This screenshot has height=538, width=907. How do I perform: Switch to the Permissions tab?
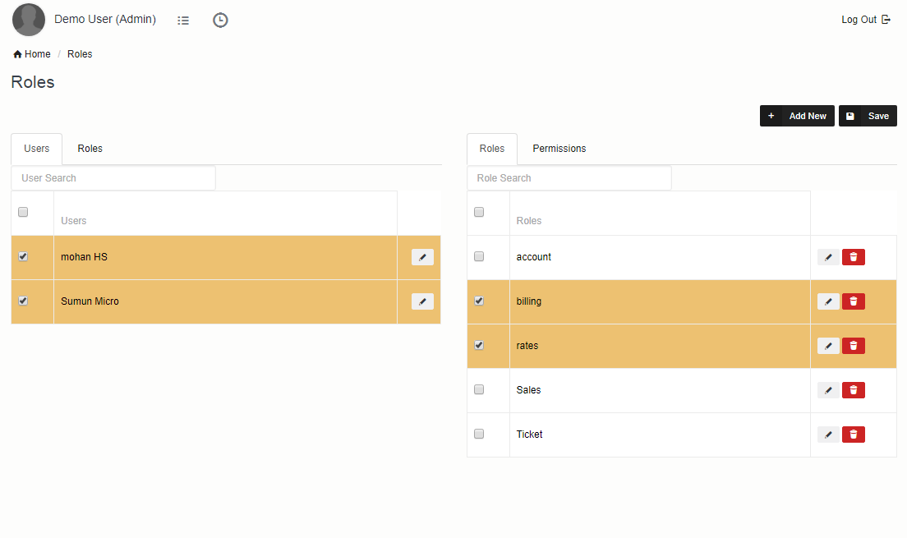(x=559, y=149)
